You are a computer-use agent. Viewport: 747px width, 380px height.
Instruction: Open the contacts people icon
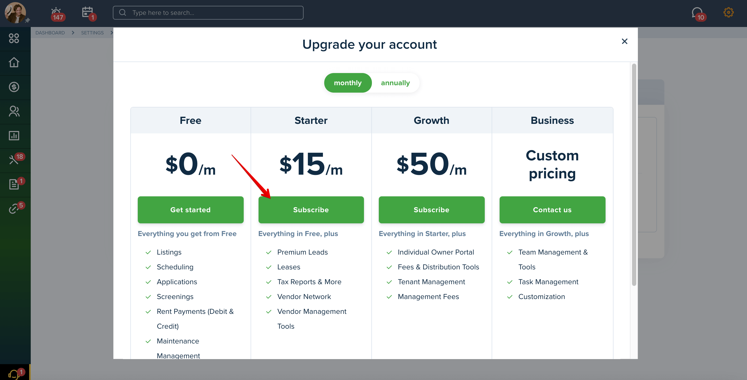(14, 111)
